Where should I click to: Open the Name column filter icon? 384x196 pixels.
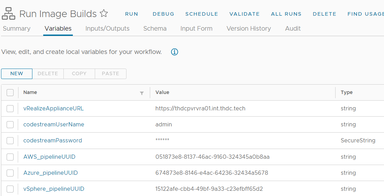coord(142,93)
